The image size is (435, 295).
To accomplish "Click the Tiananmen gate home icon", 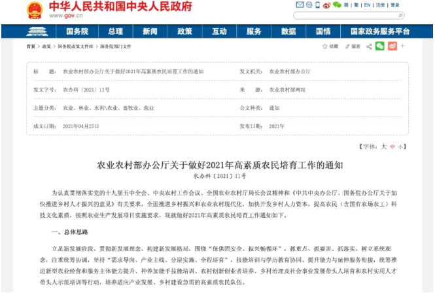I will (37, 31).
